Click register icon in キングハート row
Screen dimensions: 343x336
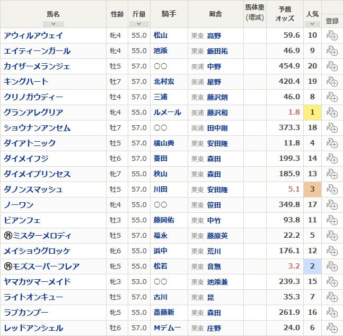pyautogui.click(x=332, y=82)
